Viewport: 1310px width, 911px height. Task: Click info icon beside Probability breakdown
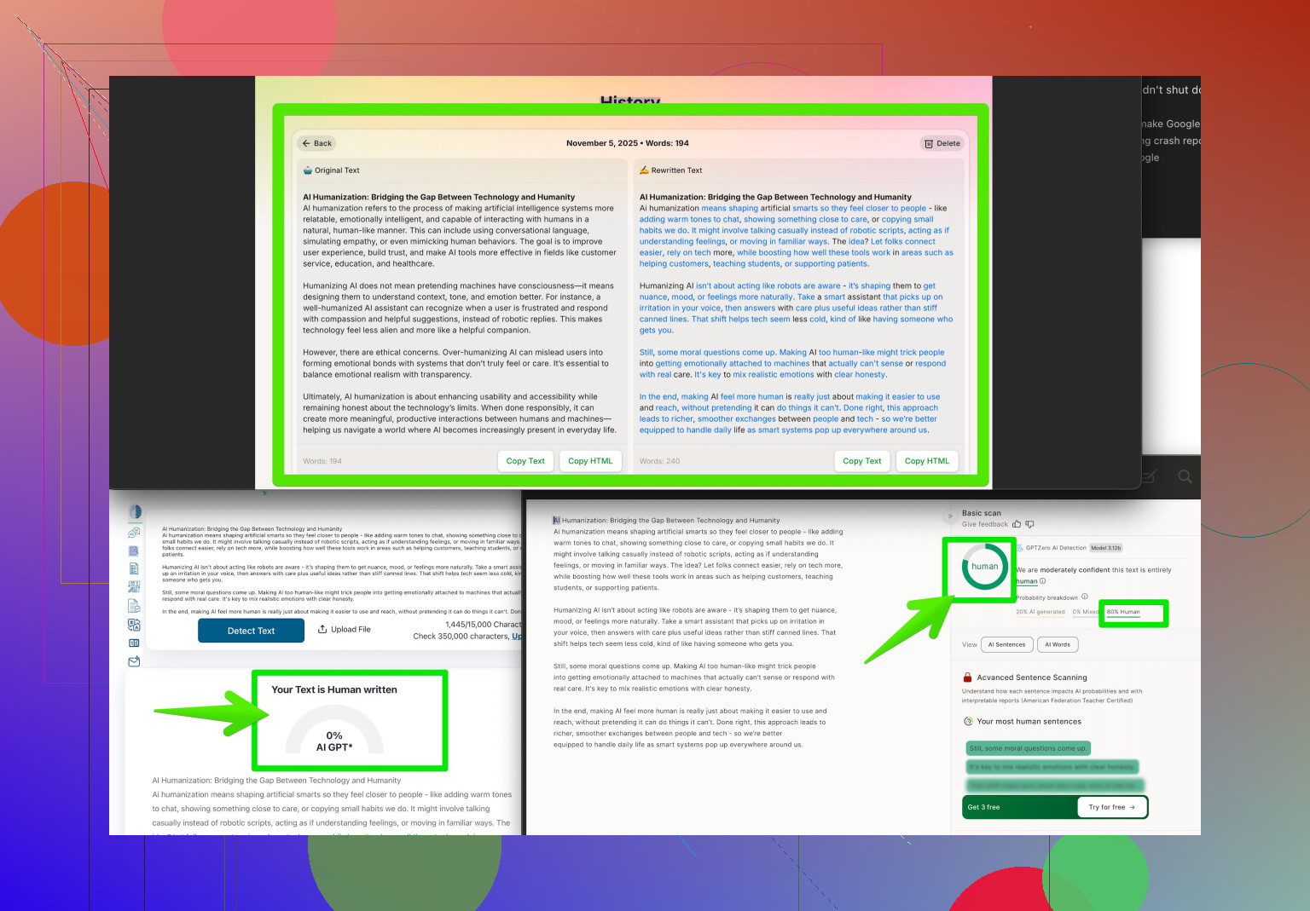(x=1085, y=597)
